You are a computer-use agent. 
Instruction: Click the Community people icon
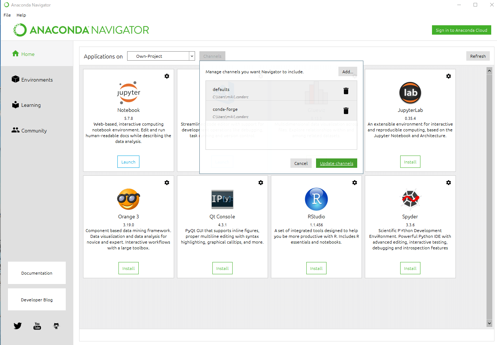click(16, 130)
